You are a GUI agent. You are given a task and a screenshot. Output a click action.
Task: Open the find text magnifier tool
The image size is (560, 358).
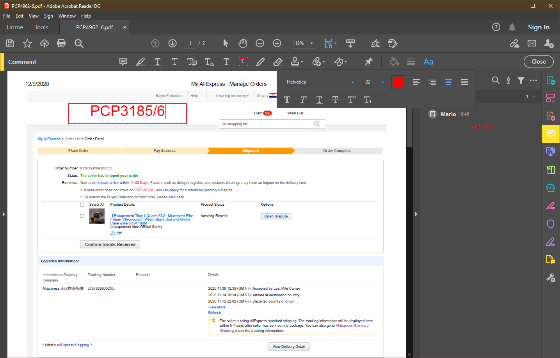pyautogui.click(x=79, y=43)
